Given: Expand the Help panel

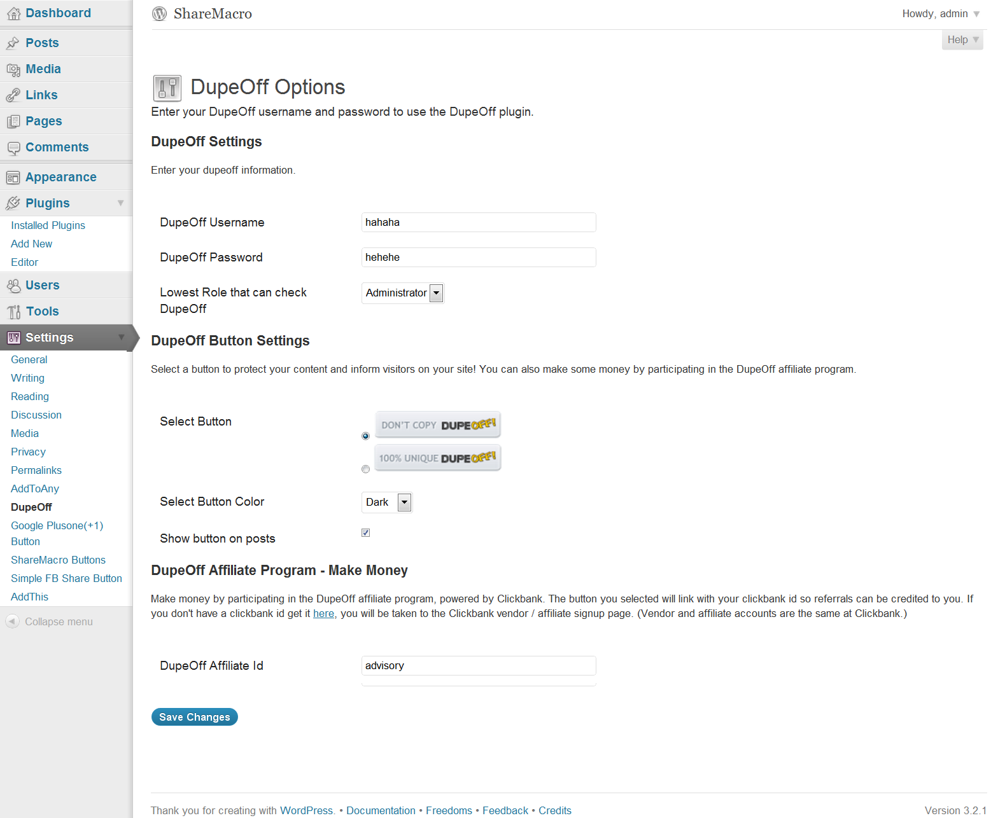Looking at the screenshot, I should (962, 39).
